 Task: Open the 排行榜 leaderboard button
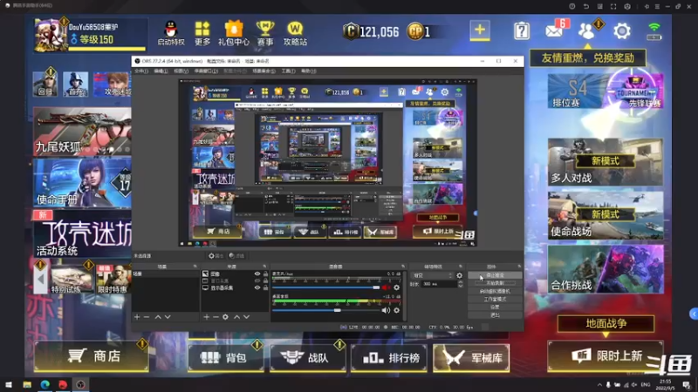click(x=388, y=358)
